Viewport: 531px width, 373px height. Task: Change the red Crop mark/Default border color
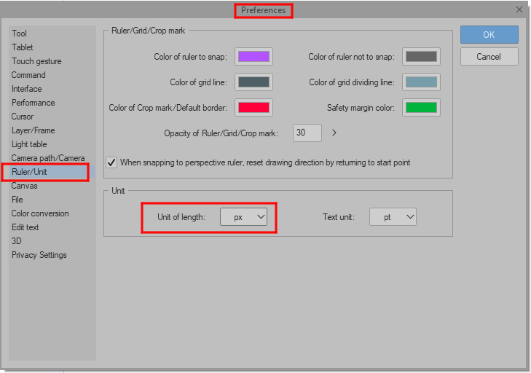point(253,108)
